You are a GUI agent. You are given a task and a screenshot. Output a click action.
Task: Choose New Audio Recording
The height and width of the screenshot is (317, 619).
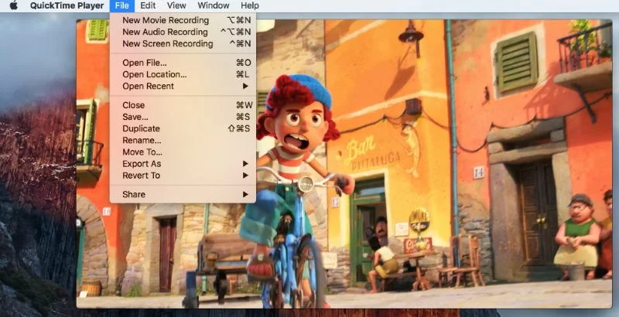(183, 32)
